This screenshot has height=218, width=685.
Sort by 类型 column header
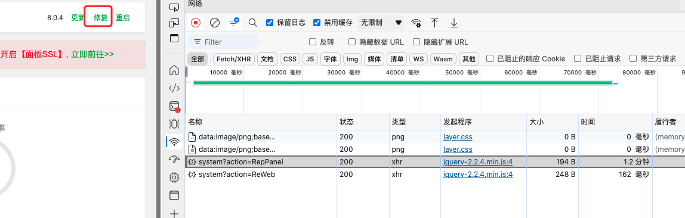tap(415, 122)
